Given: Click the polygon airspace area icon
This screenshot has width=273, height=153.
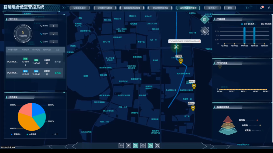Looking at the screenshot, I should (128, 145).
